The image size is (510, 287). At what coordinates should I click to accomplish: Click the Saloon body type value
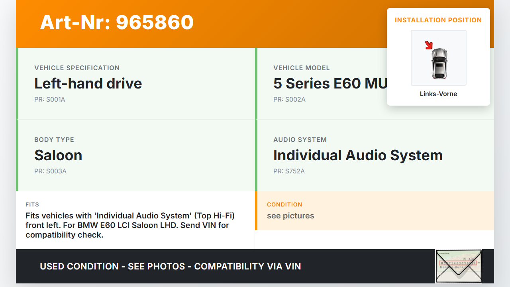[58, 155]
